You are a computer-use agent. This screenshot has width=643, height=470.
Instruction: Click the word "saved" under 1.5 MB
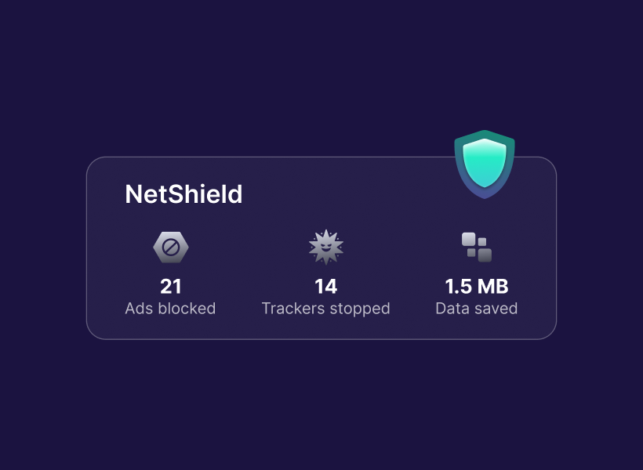click(497, 309)
